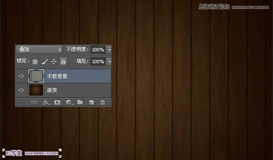Toggle lock position move icon

pos(54,61)
